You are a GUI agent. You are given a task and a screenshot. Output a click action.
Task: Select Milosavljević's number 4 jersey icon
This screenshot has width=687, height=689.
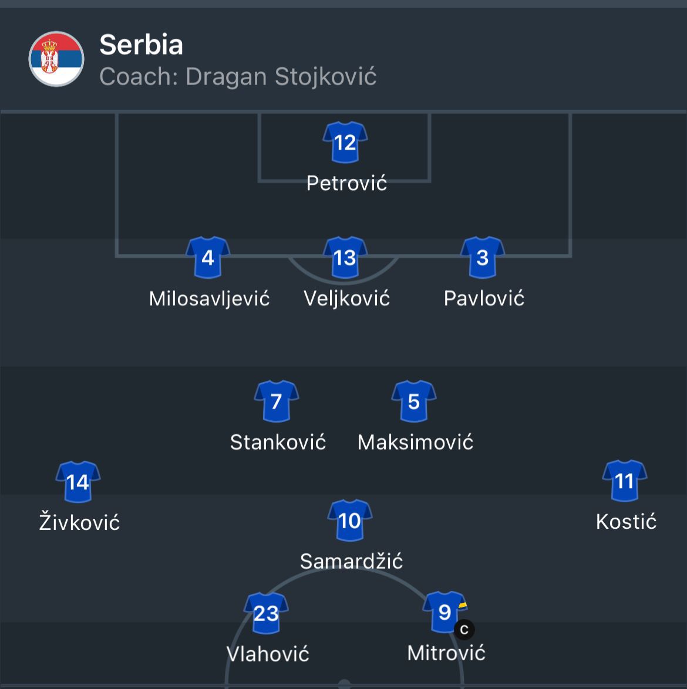208,258
